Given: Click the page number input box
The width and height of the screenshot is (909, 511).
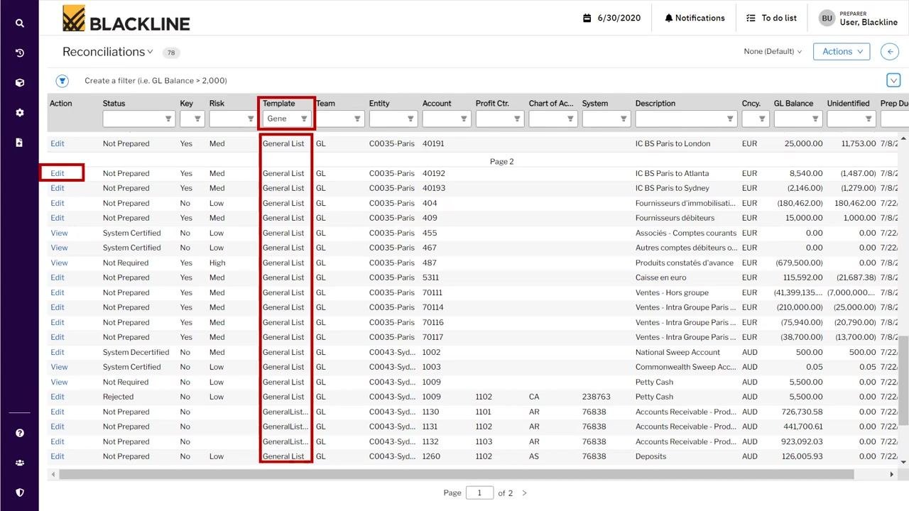Looking at the screenshot, I should 479,493.
